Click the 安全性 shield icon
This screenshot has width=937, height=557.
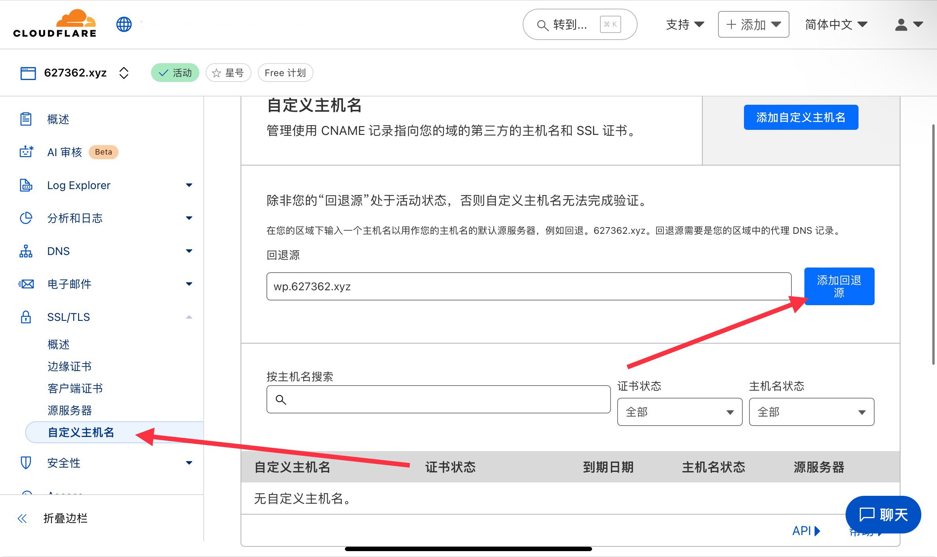(x=26, y=463)
